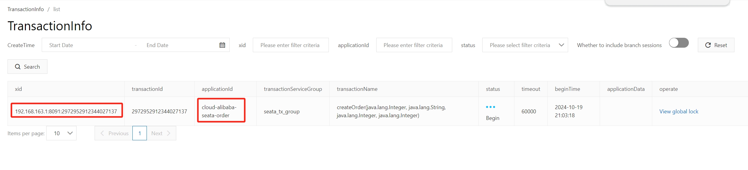Go to TransactionInfo breadcrumb
Viewport: 748px width, 170px height.
(x=26, y=9)
